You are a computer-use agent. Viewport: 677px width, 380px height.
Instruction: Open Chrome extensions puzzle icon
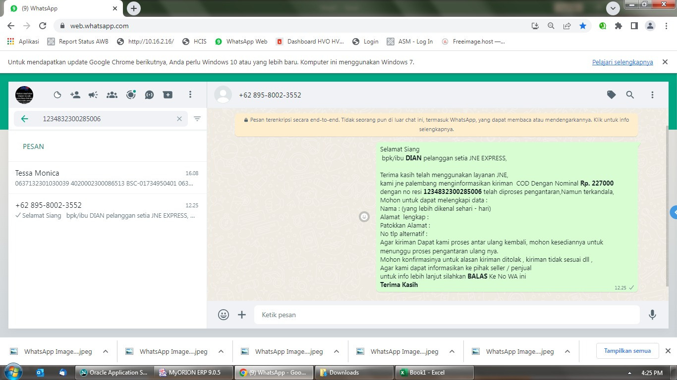pyautogui.click(x=618, y=26)
